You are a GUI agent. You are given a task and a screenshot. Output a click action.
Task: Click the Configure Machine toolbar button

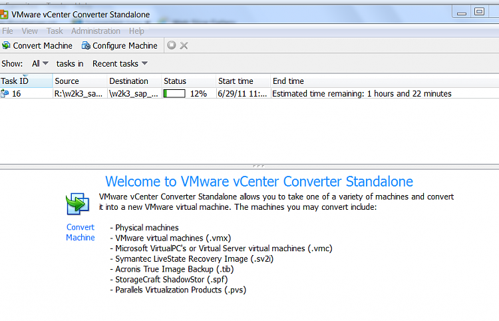point(119,45)
